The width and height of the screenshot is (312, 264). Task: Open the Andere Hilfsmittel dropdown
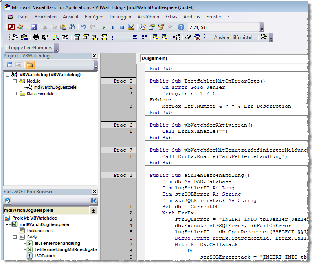tap(234, 37)
